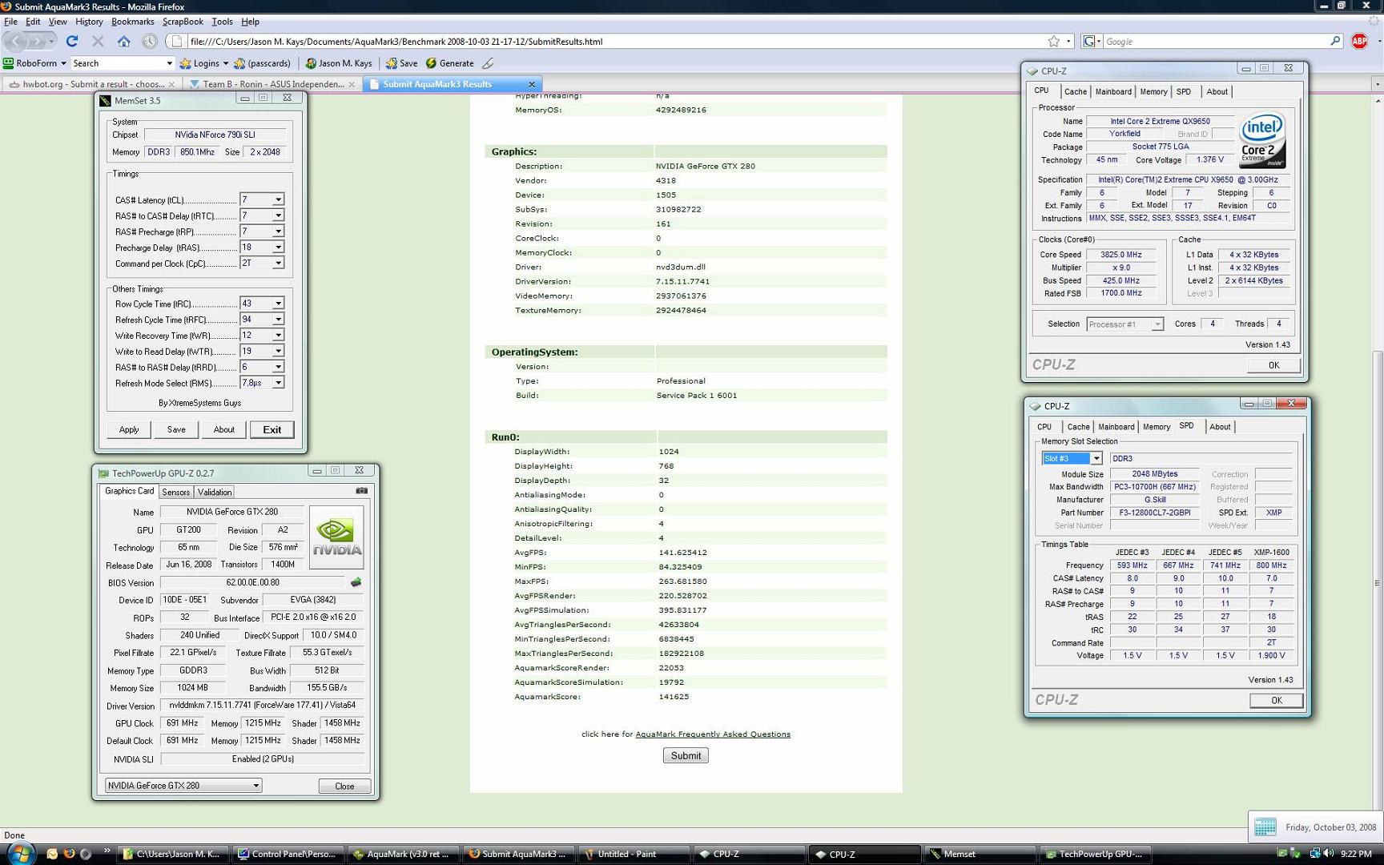Reload the page in Firefox toolbar
This screenshot has width=1384, height=865.
pos(72,41)
